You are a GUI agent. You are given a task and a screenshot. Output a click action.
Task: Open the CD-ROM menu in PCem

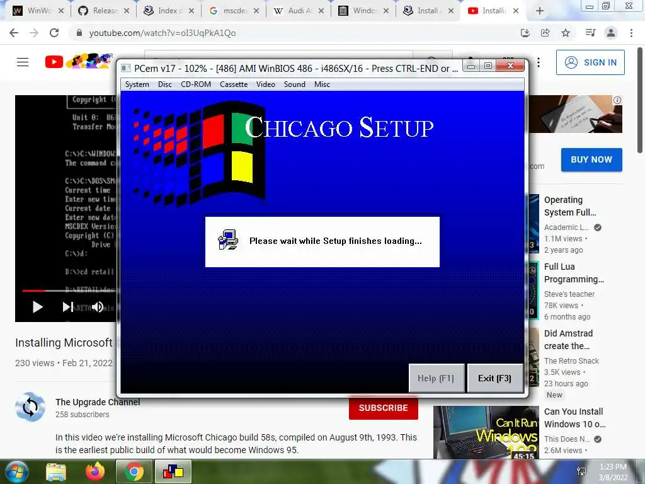coord(196,84)
